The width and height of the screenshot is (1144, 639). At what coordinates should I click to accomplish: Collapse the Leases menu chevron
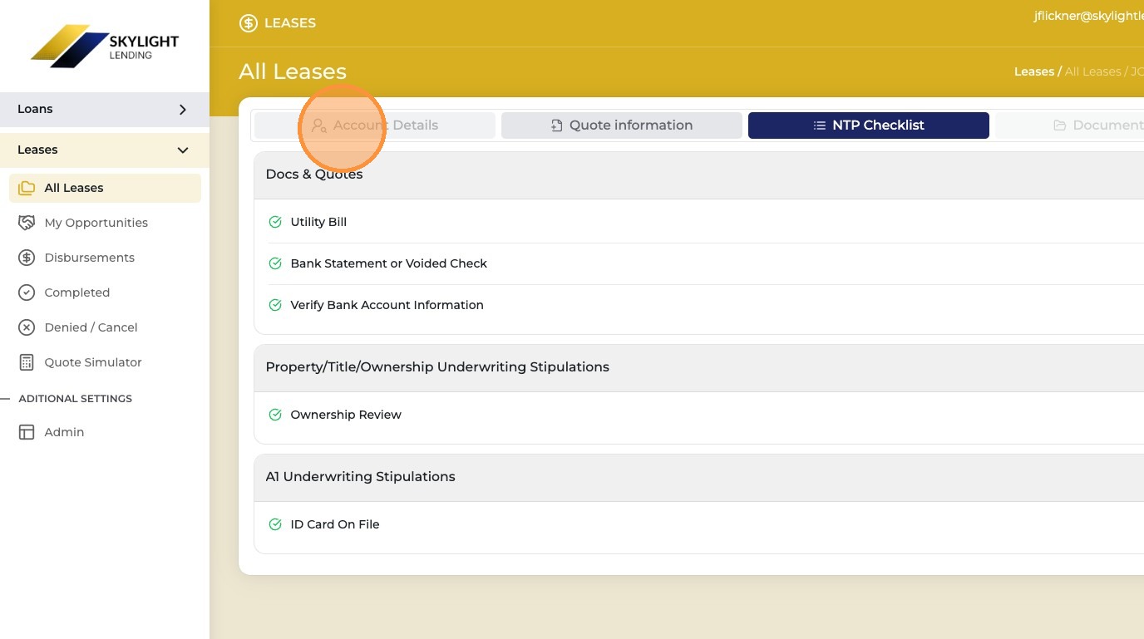[x=183, y=150]
